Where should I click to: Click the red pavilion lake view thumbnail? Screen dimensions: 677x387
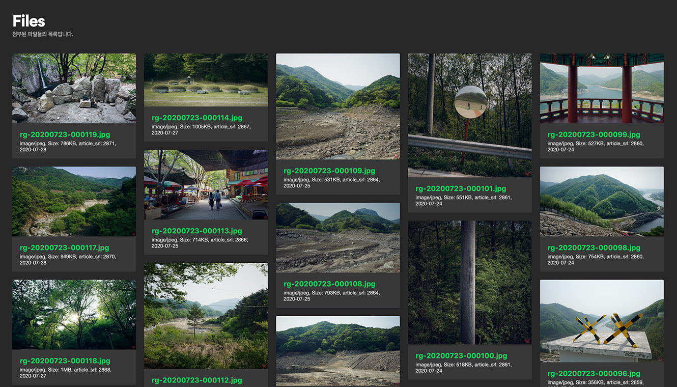(602, 88)
